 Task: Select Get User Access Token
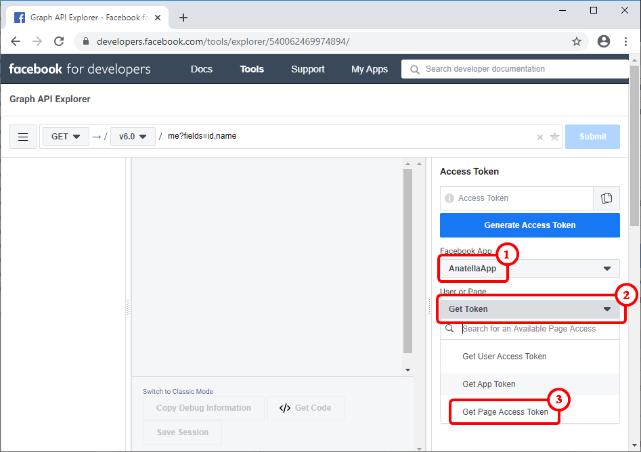(x=529, y=357)
